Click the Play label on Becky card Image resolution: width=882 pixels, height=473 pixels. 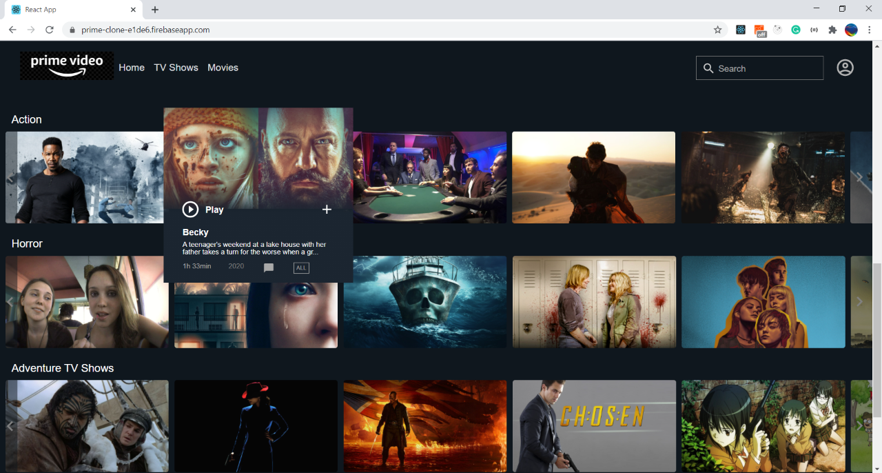click(x=214, y=210)
